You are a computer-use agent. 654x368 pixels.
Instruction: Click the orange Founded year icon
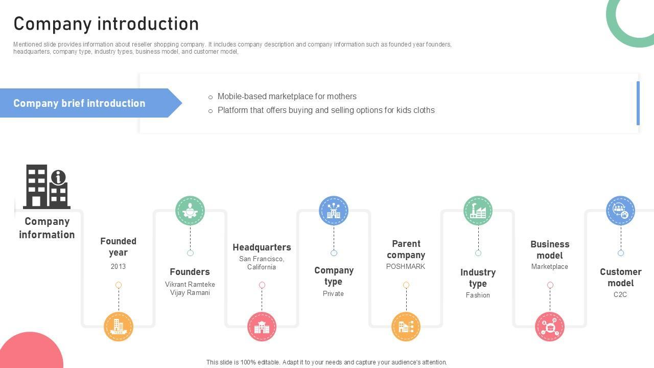coord(119,326)
